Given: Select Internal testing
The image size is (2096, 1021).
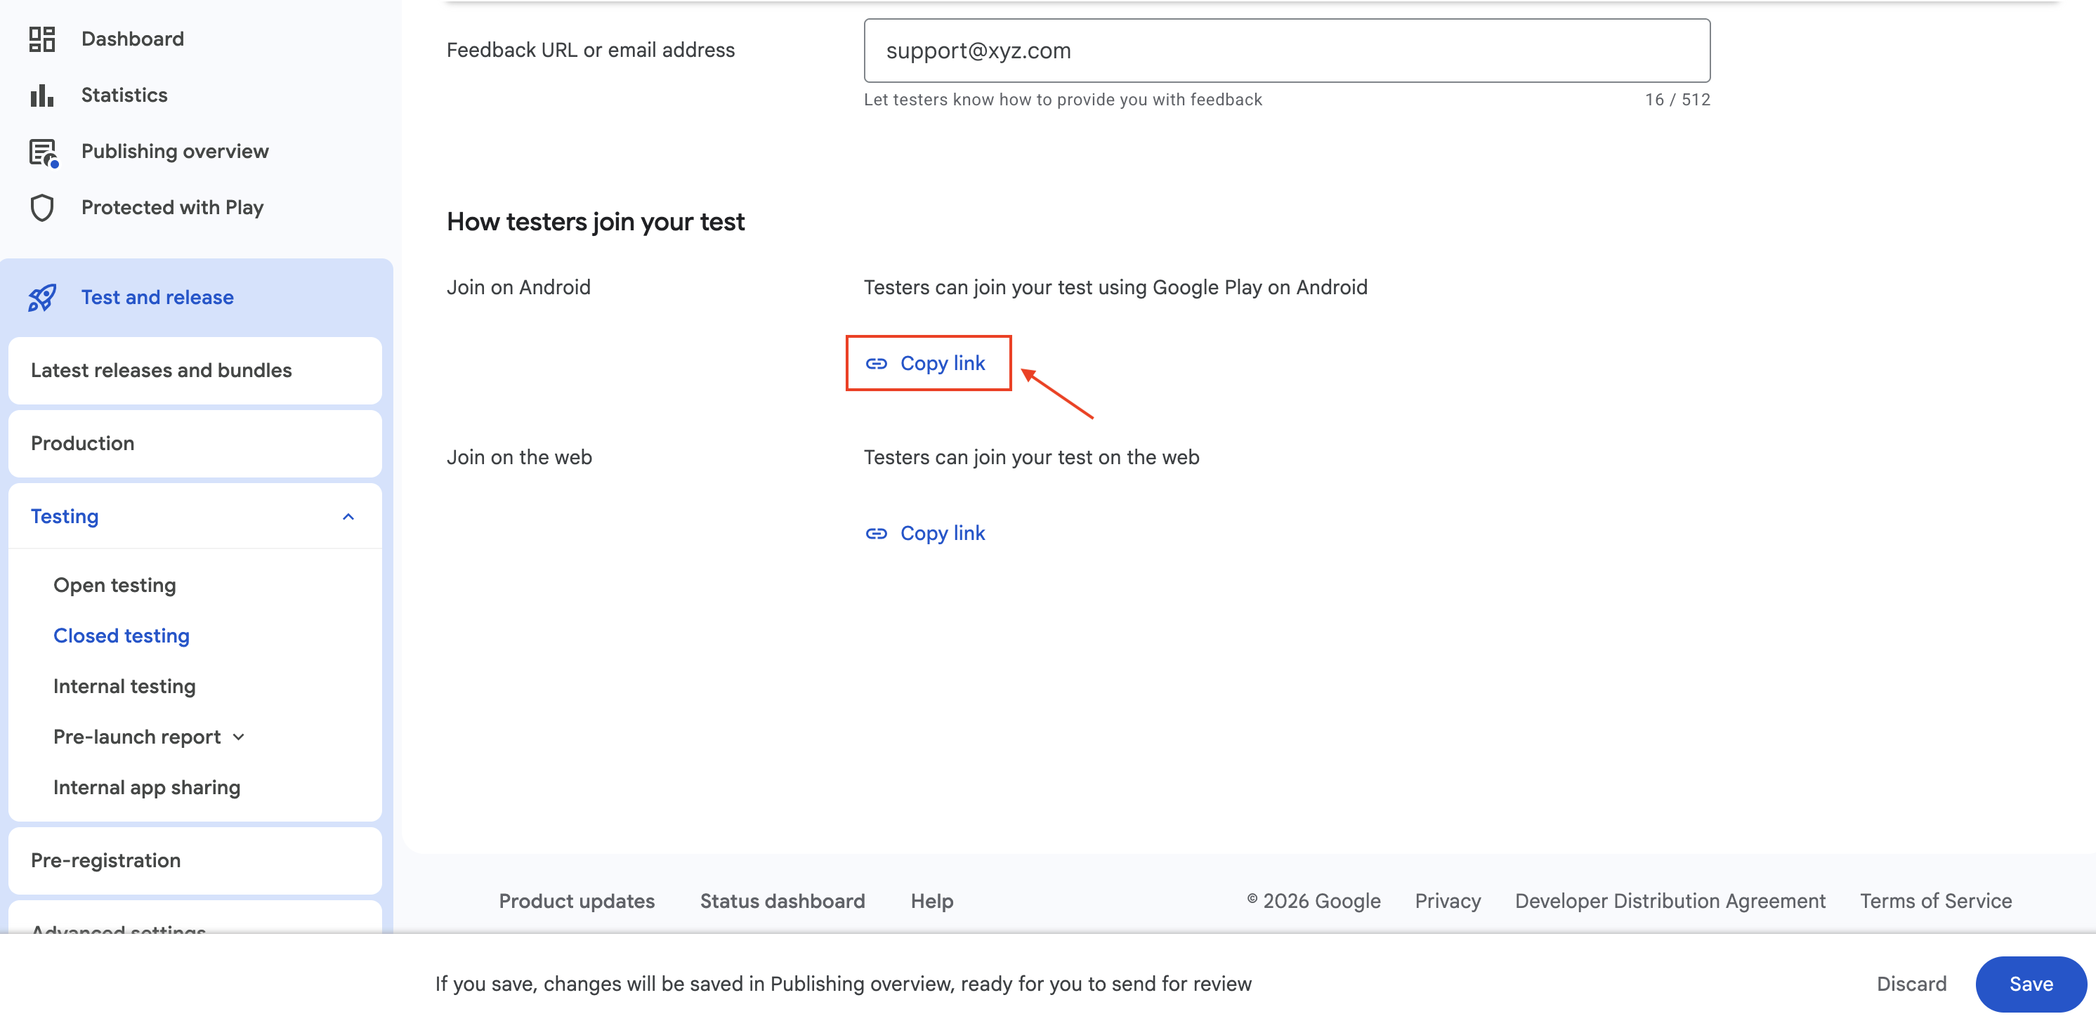Looking at the screenshot, I should [x=124, y=687].
